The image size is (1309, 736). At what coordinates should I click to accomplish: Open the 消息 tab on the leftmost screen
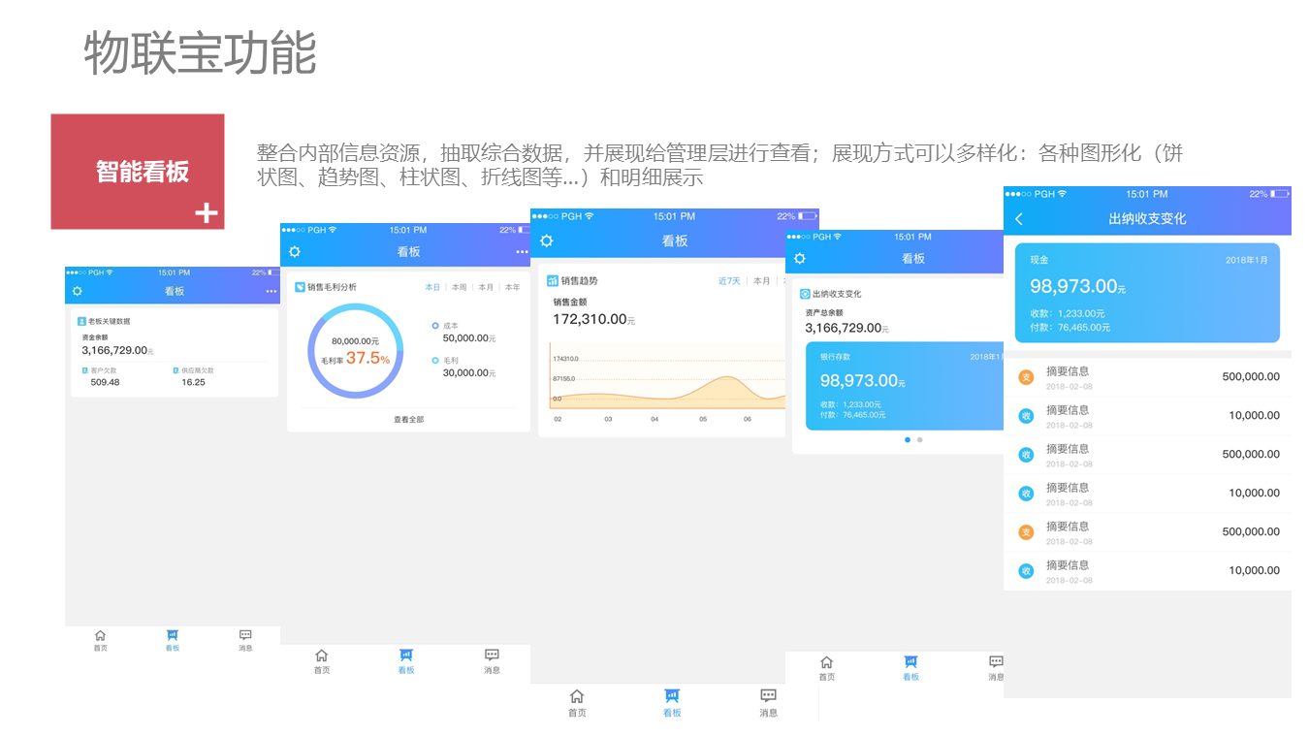pyautogui.click(x=244, y=640)
